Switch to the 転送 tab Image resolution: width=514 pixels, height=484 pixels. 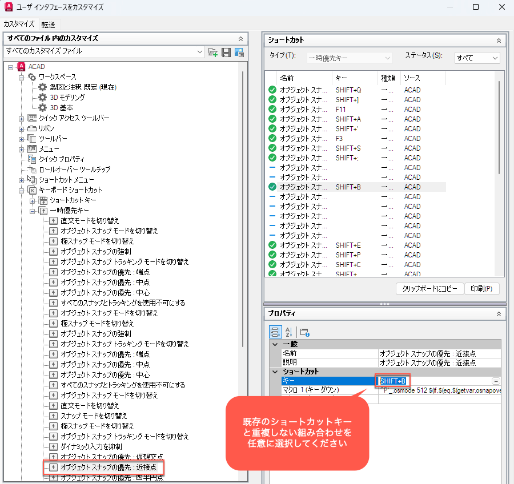pyautogui.click(x=48, y=24)
